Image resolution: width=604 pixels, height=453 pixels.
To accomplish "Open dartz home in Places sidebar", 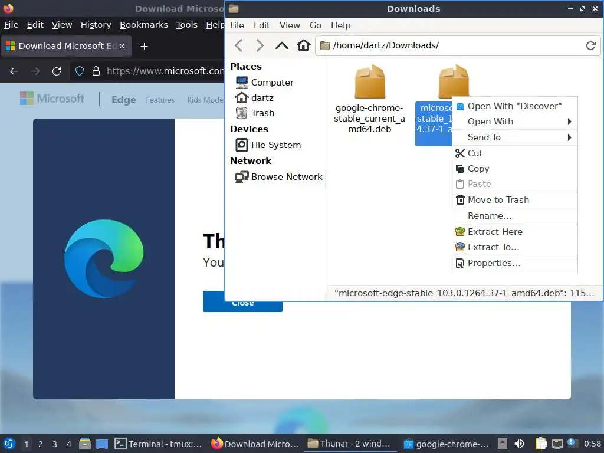I will [254, 98].
